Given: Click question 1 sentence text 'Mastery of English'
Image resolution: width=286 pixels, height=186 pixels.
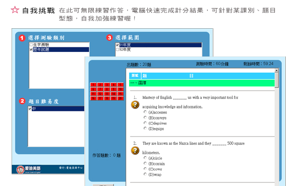Looking at the screenshot, I should coord(157,97).
